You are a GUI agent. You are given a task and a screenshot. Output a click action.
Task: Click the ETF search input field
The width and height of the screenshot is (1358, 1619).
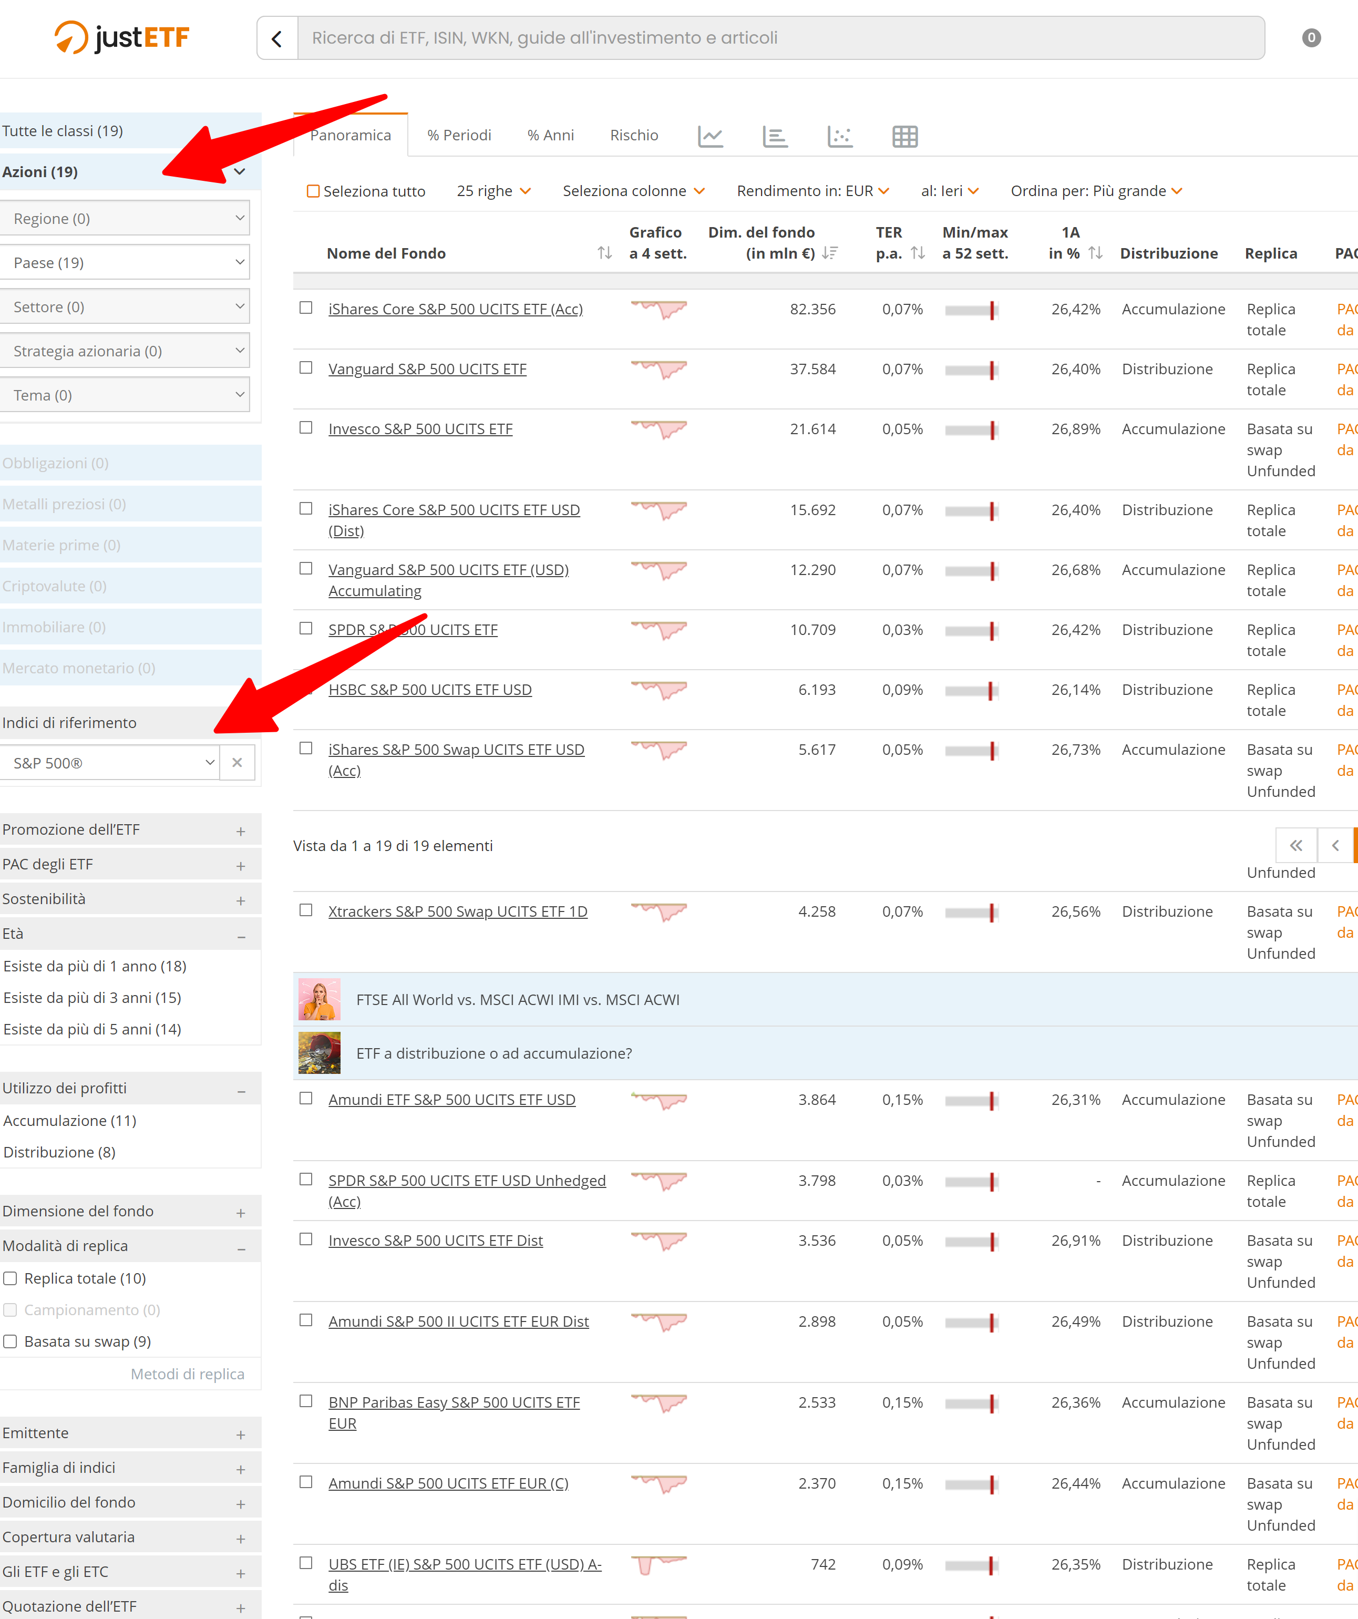(x=781, y=38)
